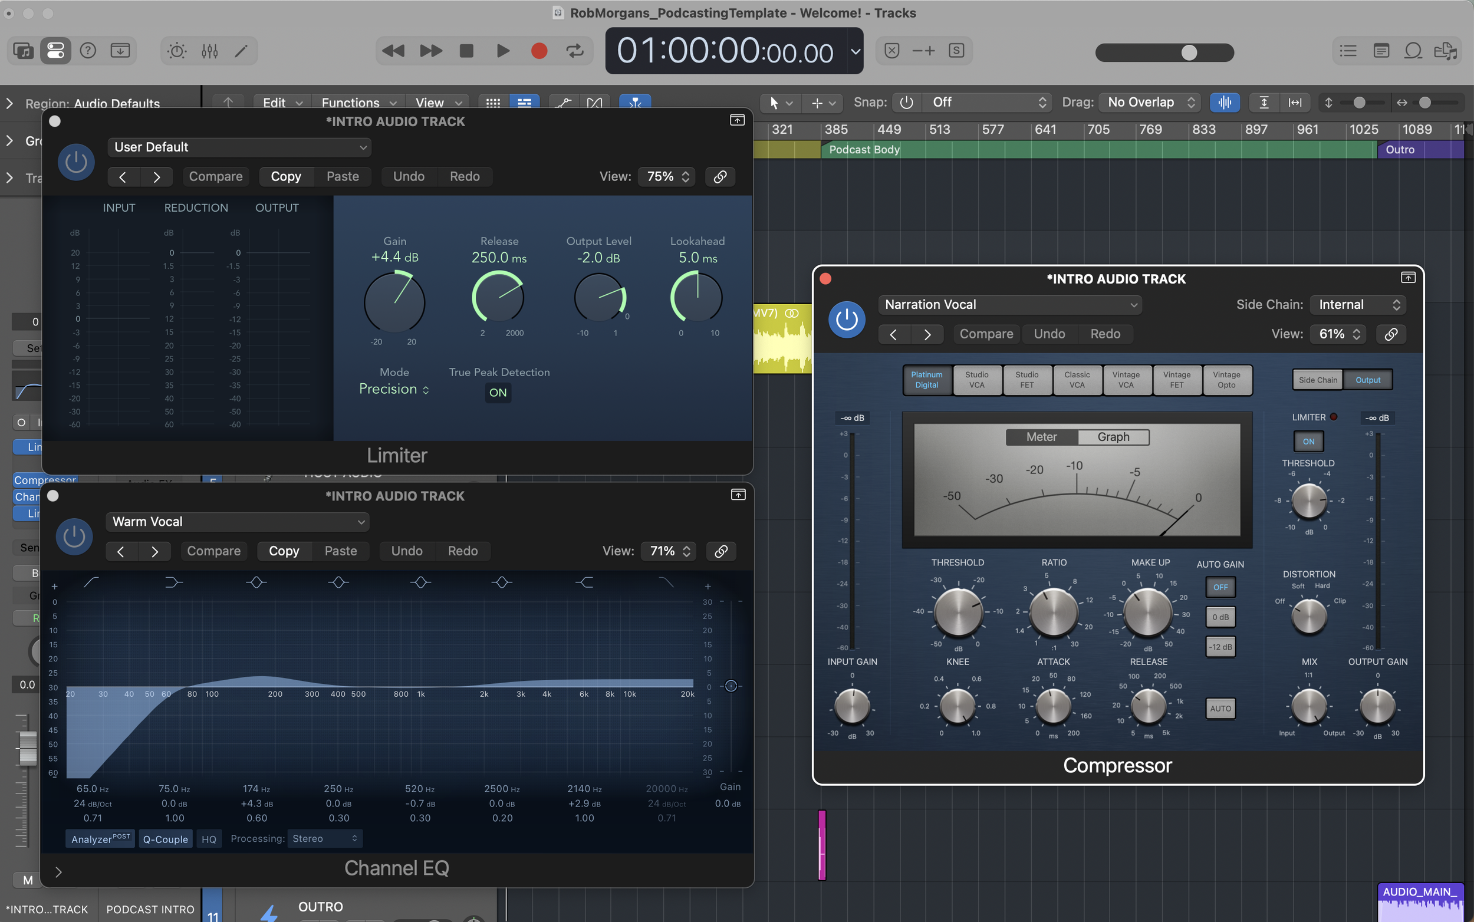
Task: Open the Note Pads icon
Action: (x=1381, y=51)
